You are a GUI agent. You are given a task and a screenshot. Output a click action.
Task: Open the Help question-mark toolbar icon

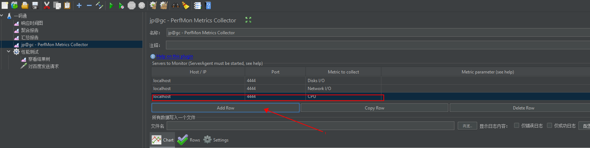(208, 5)
